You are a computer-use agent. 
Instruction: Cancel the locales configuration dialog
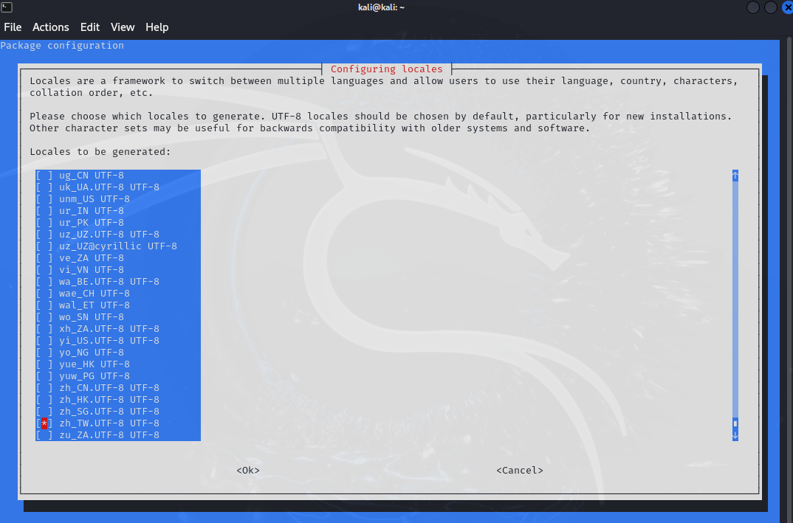pos(519,471)
